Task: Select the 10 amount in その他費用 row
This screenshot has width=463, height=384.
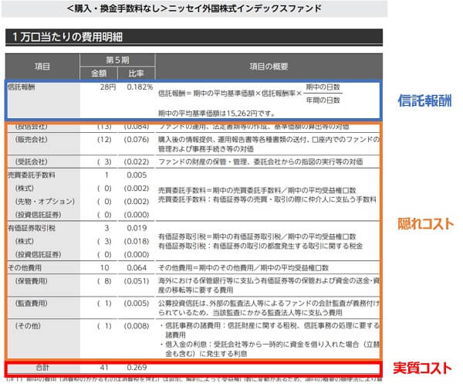Action: 104,268
